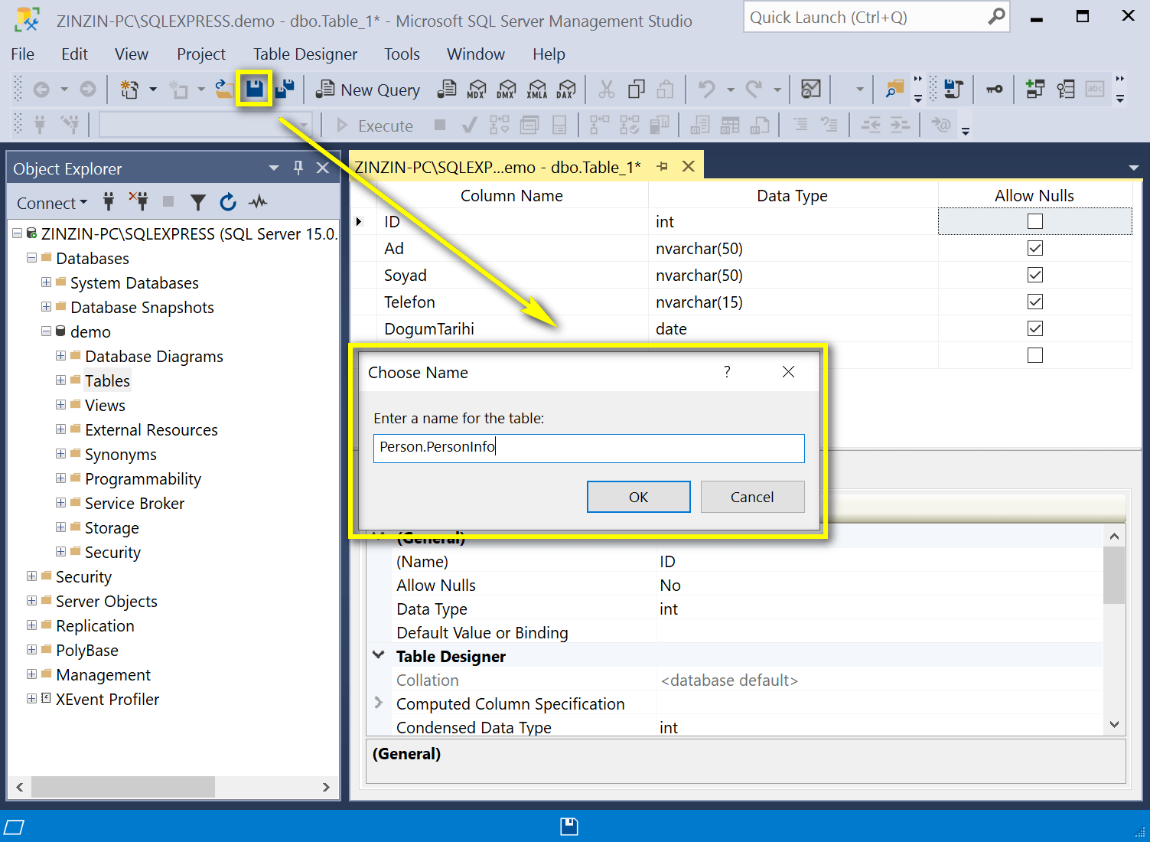Pin the Object Explorer panel
This screenshot has height=842, width=1150.
tap(298, 168)
